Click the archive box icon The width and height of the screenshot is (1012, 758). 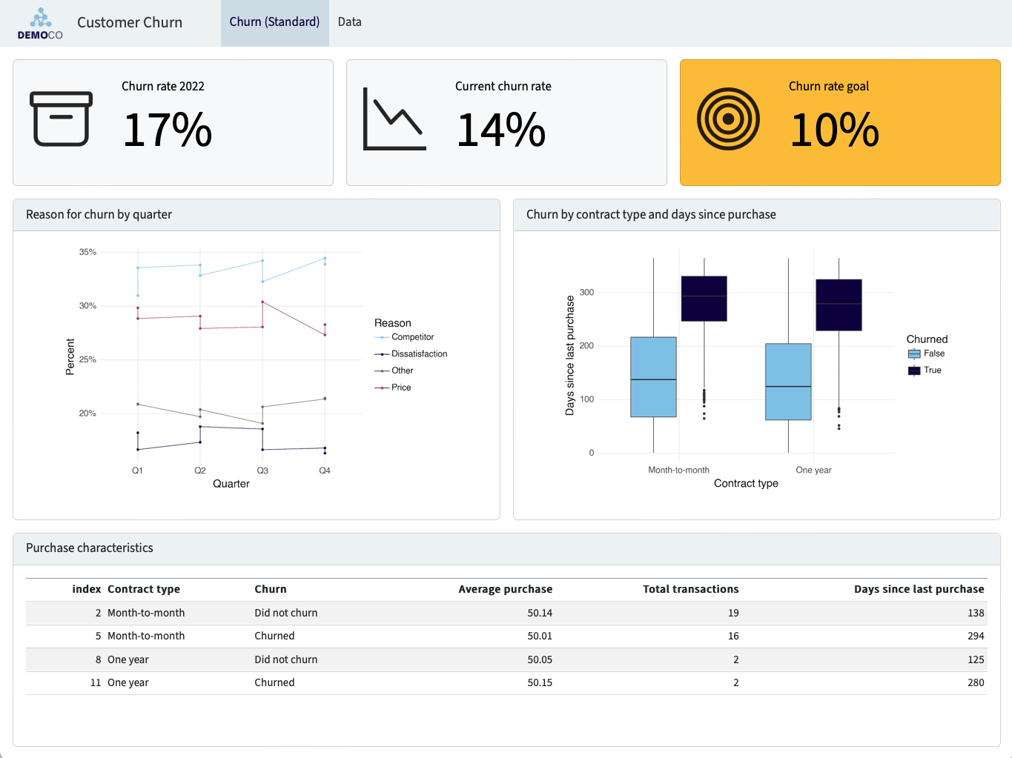[62, 119]
